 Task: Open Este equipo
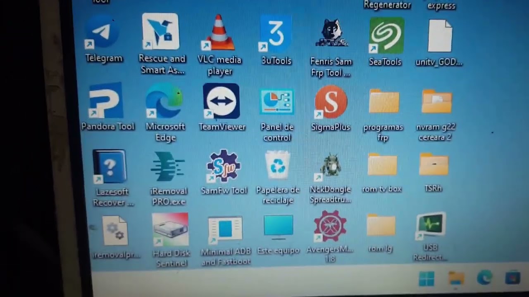click(x=279, y=227)
